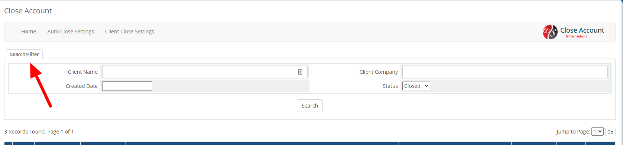623x145 pixels.
Task: Click the Client Name label
Action: (x=83, y=72)
